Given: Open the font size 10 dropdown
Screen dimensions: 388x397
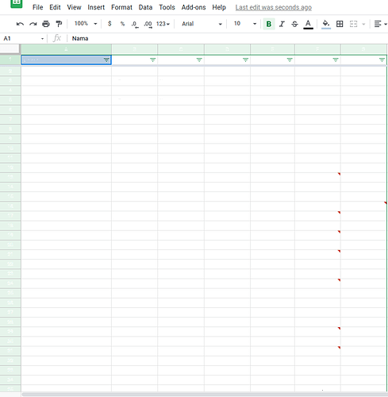Looking at the screenshot, I should [x=245, y=24].
